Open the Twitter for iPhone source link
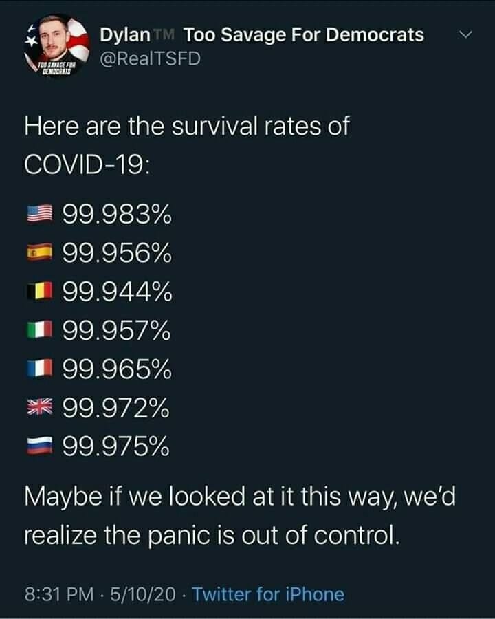Image resolution: width=495 pixels, height=619 pixels. click(268, 594)
